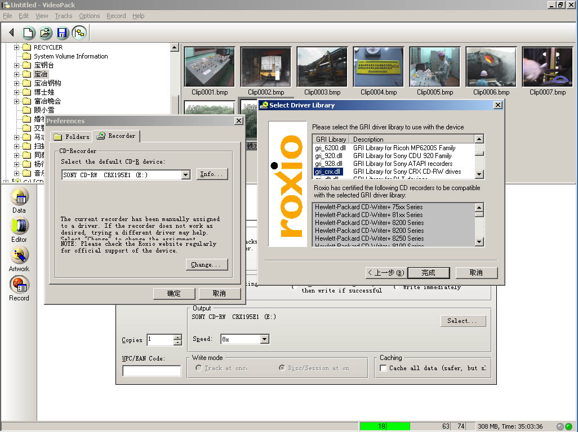Enable Cache all data checkbox
The width and height of the screenshot is (578, 432).
click(384, 368)
